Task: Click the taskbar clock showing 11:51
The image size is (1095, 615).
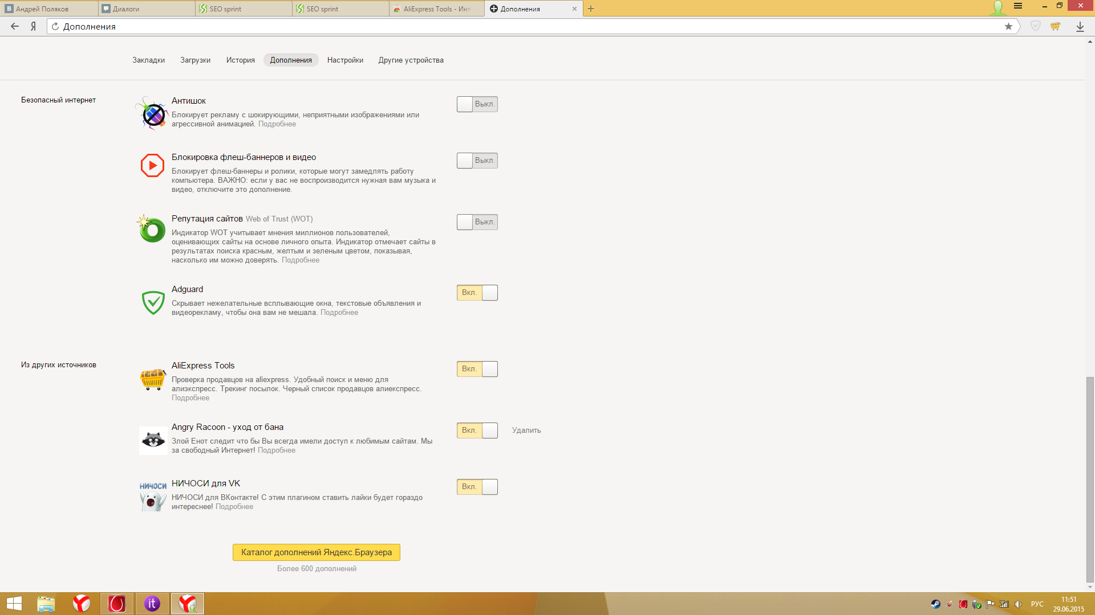Action: [1069, 604]
